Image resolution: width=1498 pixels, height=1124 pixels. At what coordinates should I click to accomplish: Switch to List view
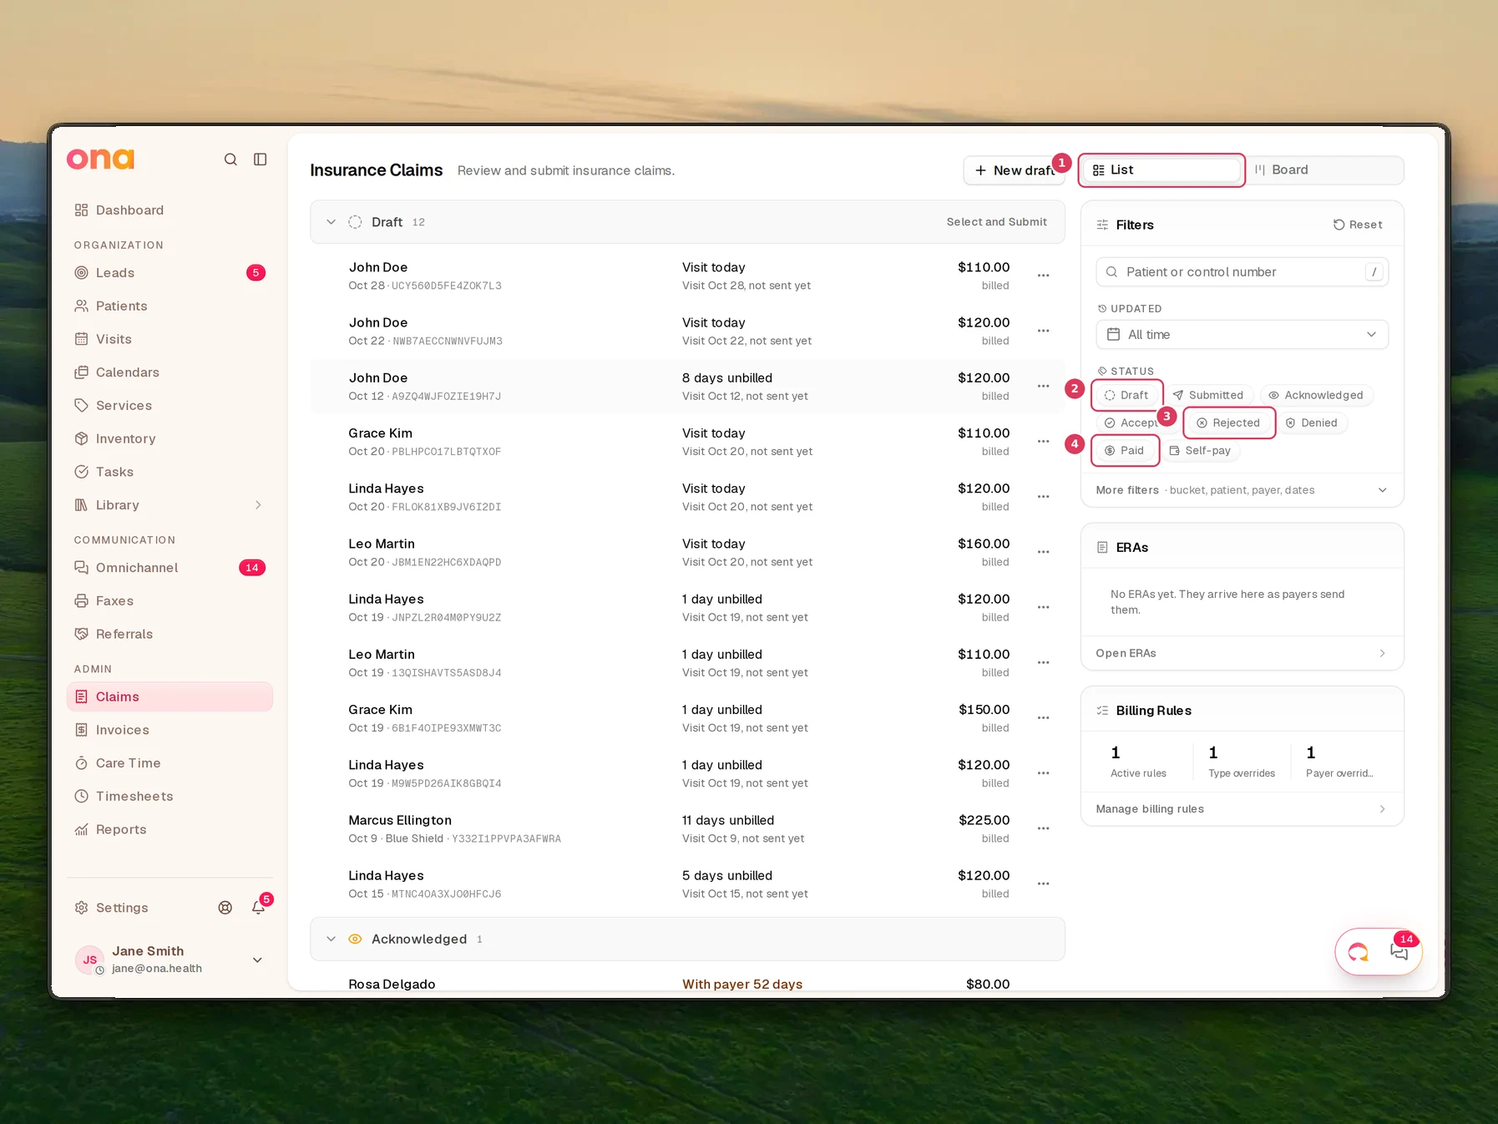[x=1161, y=170]
